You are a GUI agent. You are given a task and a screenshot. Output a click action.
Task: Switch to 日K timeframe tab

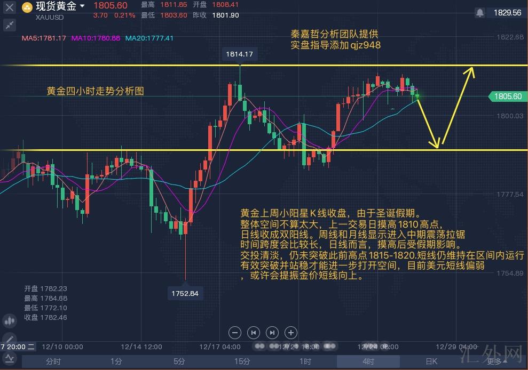(431, 361)
